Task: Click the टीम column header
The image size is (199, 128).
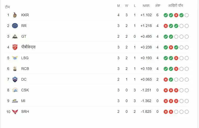Action: 7,7
